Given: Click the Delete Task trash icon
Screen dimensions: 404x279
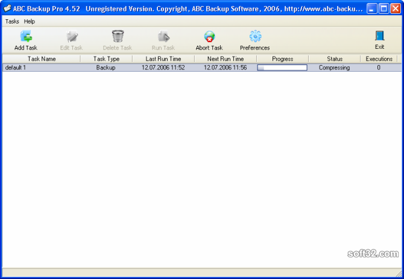Looking at the screenshot, I should pyautogui.click(x=118, y=36).
